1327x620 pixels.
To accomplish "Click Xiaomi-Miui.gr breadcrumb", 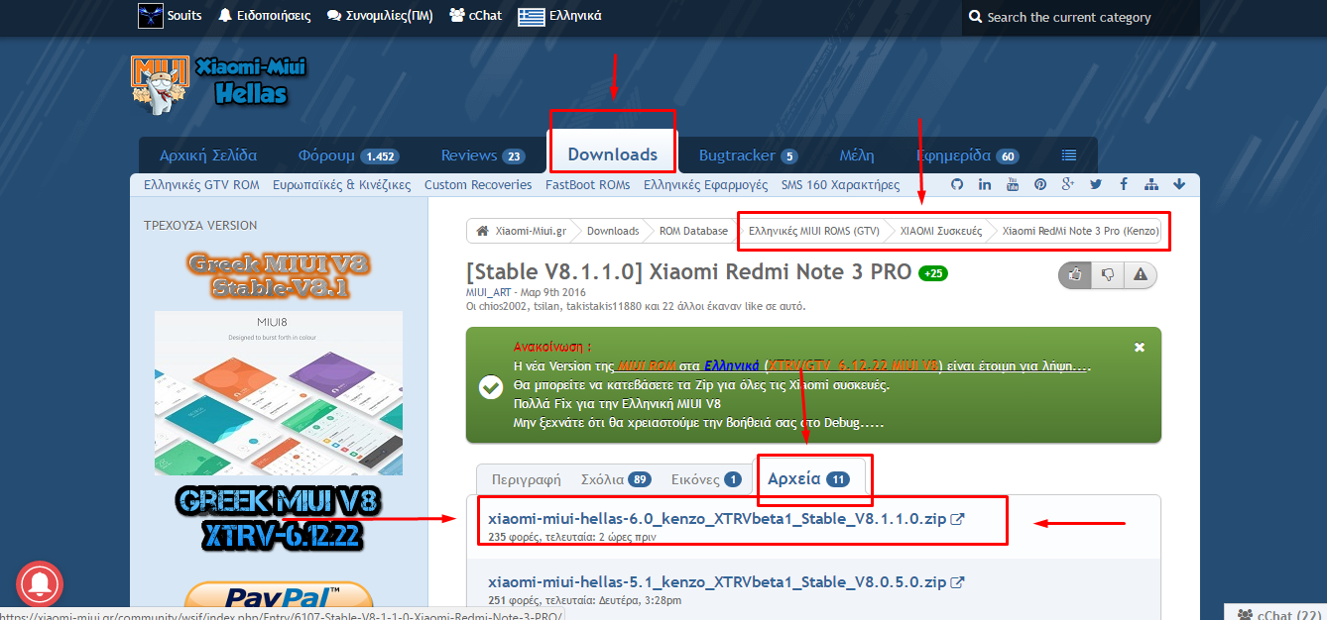I will [x=531, y=231].
